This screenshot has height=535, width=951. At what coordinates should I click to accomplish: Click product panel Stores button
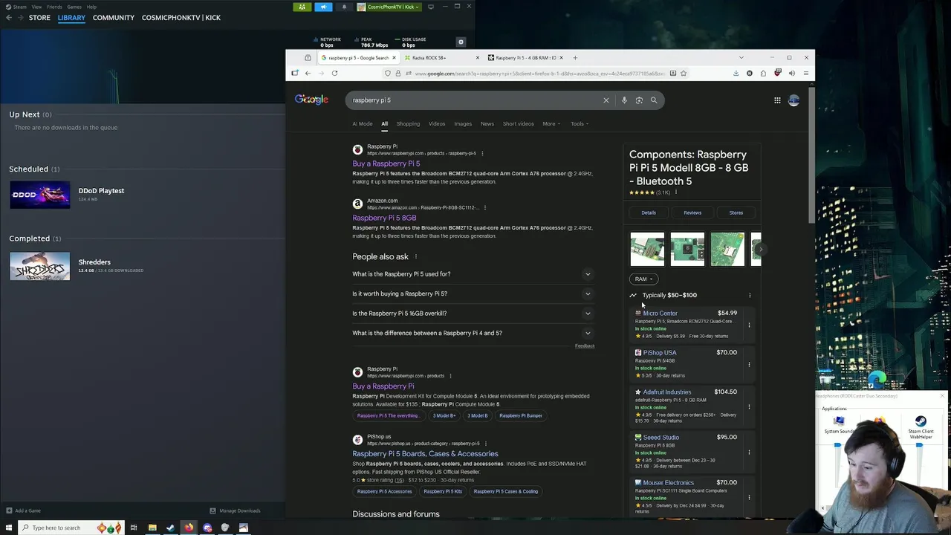click(x=736, y=213)
